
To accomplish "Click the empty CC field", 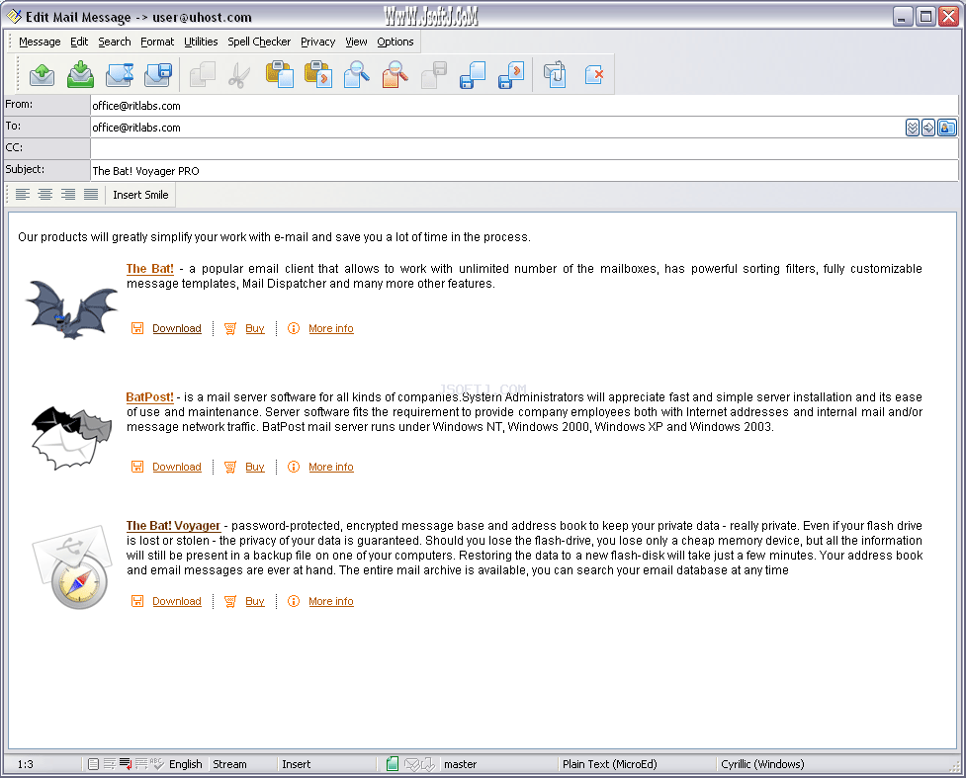I will coord(524,148).
